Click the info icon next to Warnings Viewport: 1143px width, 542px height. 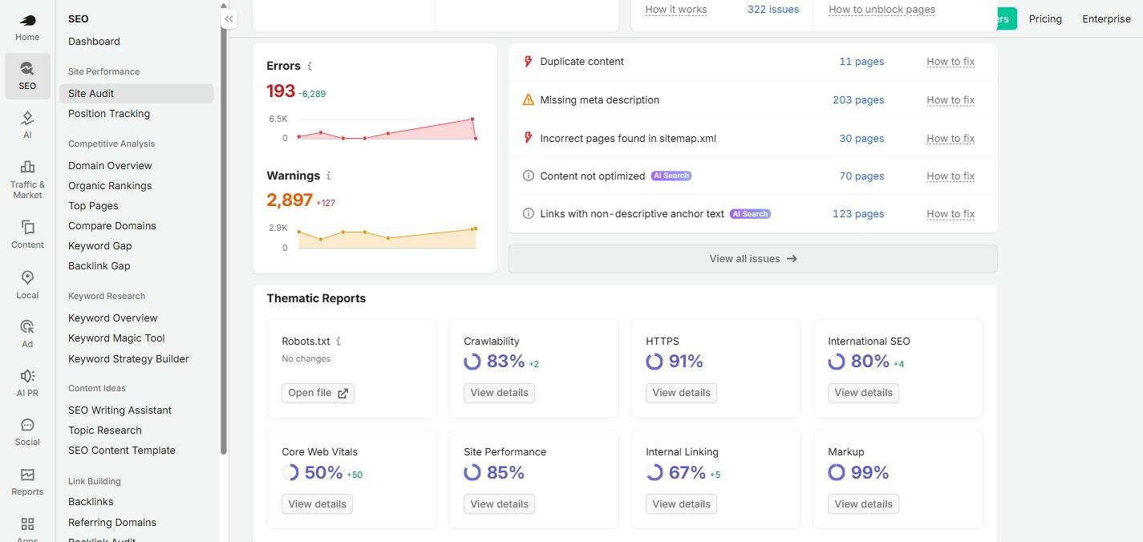pos(329,176)
